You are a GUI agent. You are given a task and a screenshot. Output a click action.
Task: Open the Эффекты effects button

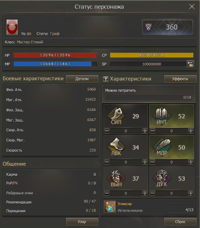coord(180,79)
